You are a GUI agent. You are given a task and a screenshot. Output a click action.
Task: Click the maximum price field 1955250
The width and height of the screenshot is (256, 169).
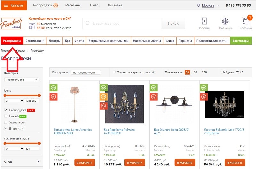click(x=31, y=101)
